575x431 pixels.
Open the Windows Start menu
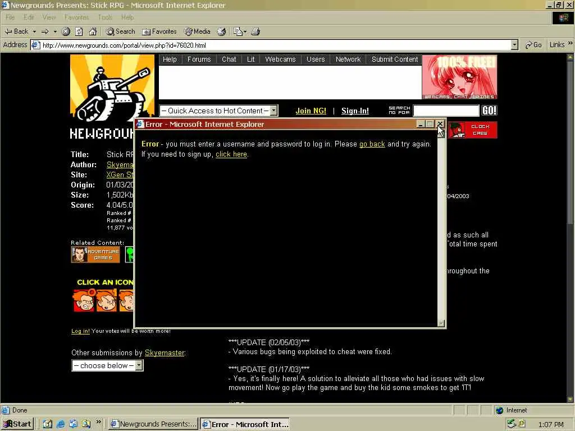[17, 424]
